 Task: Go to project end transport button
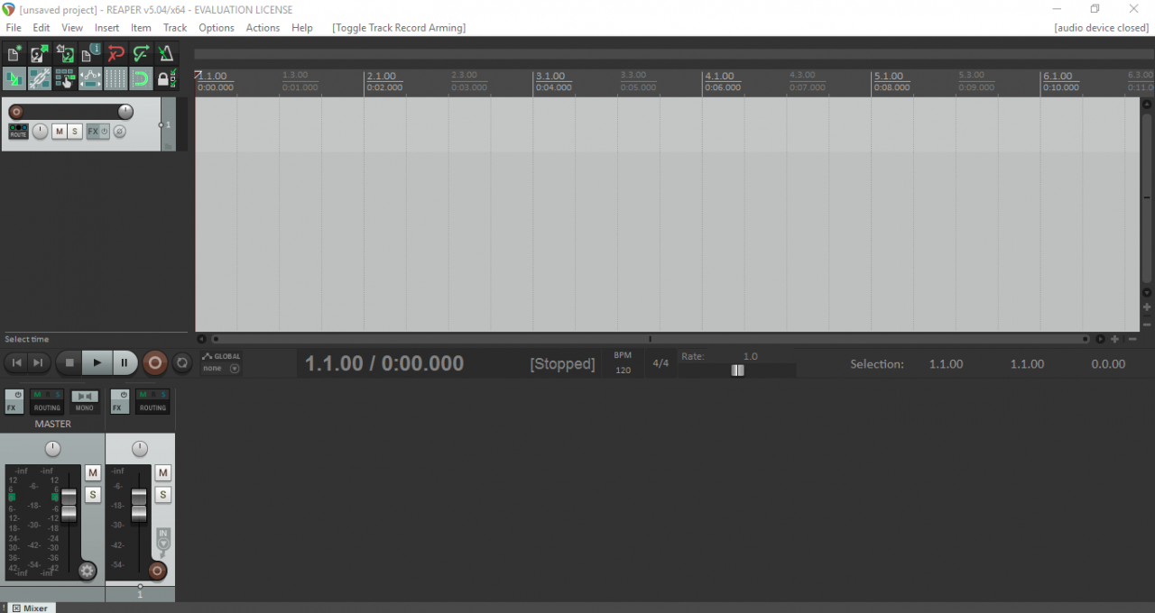(38, 362)
